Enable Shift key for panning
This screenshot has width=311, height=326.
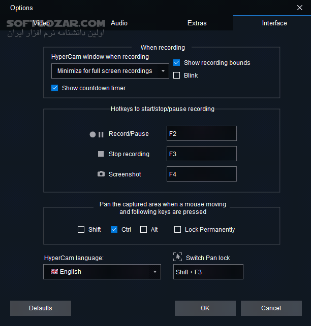click(x=81, y=230)
